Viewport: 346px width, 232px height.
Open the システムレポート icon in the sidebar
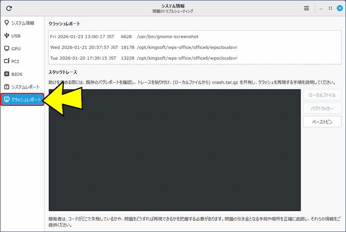pos(6,87)
